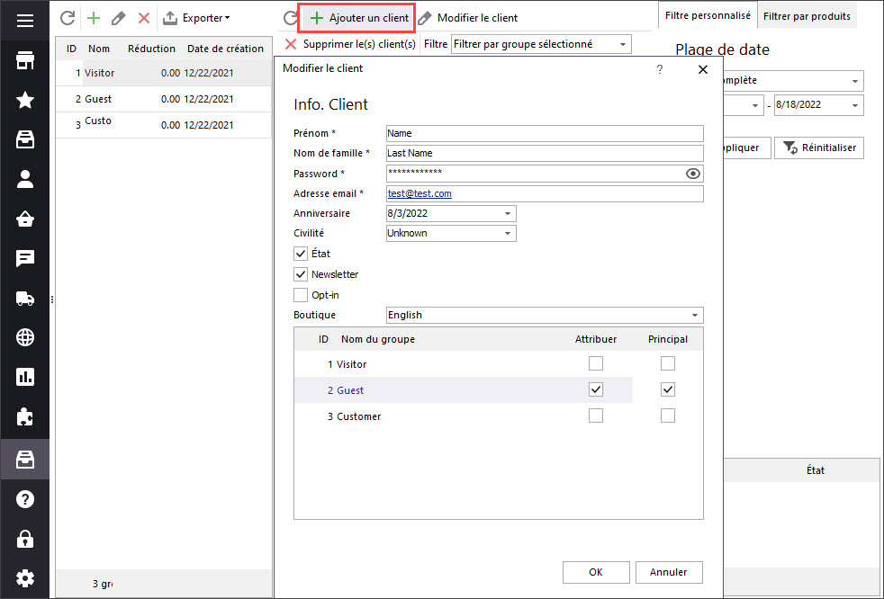
Task: Open the messages chat icon in sidebar
Action: point(25,259)
